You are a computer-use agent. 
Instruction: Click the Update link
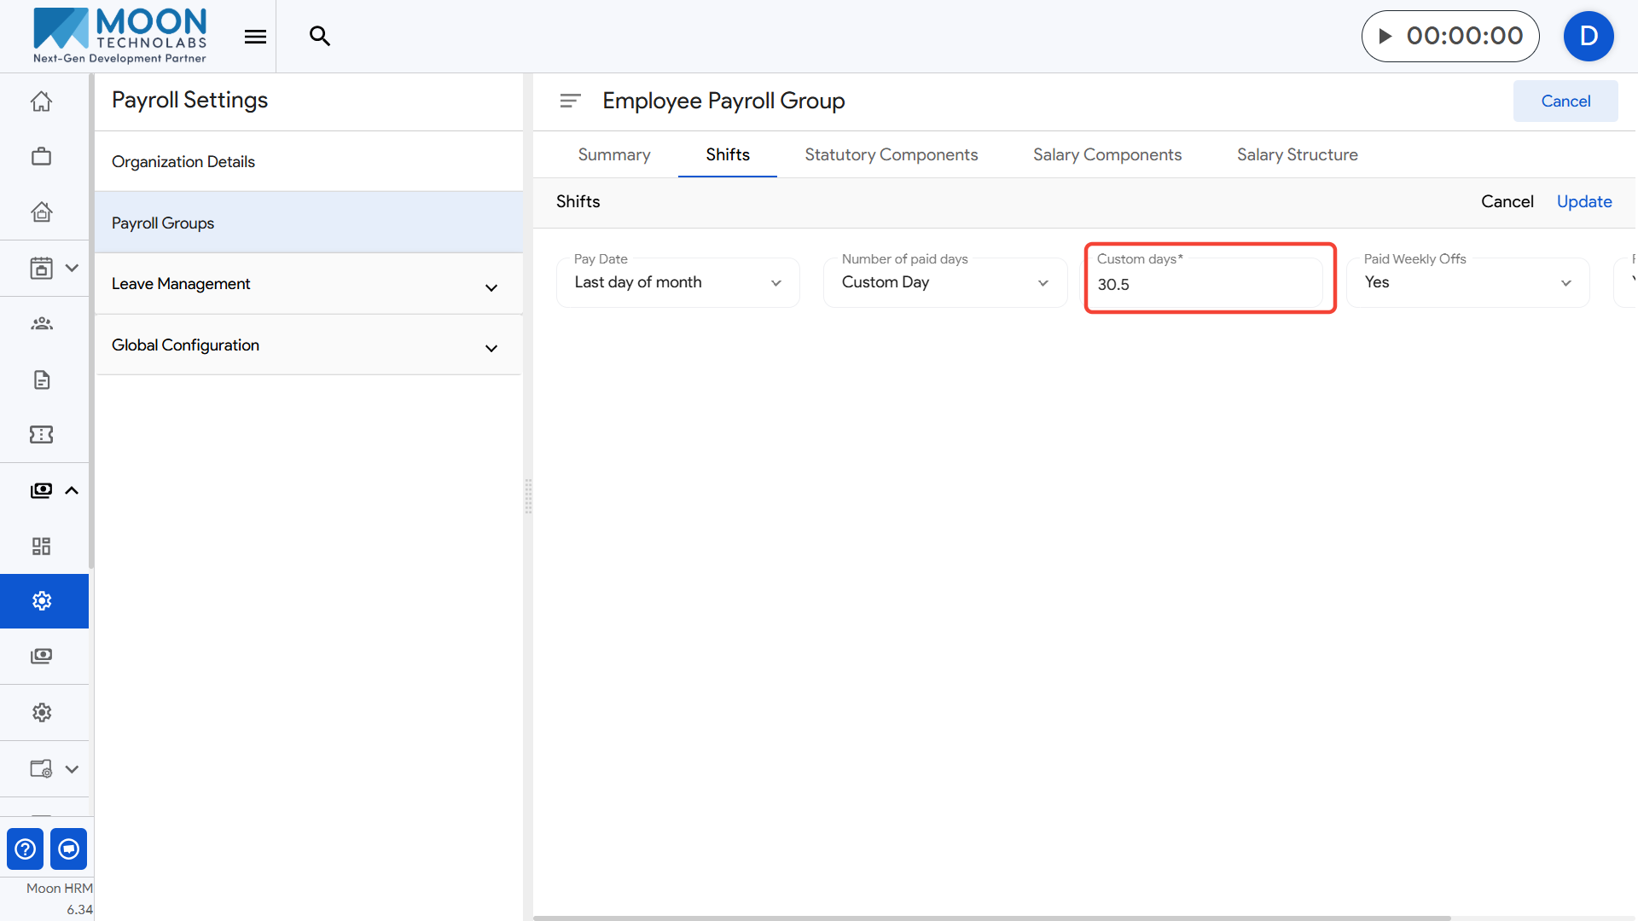point(1583,201)
